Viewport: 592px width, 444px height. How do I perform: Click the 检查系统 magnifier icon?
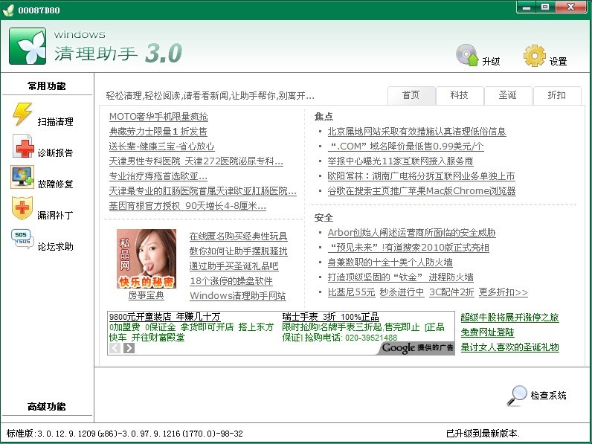click(x=516, y=396)
